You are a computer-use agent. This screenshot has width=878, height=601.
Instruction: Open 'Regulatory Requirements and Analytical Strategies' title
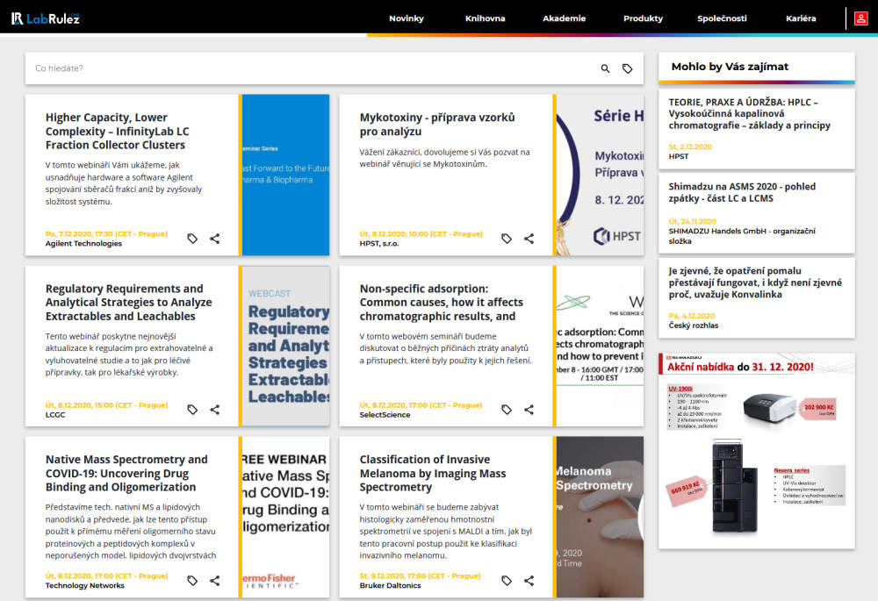128,302
